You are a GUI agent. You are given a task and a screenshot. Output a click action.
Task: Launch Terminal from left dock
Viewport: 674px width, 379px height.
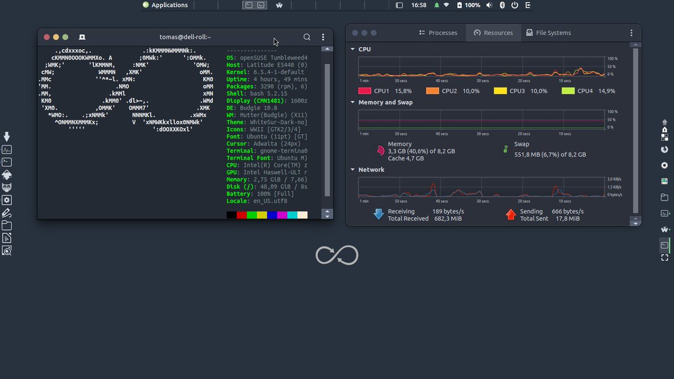(x=7, y=162)
